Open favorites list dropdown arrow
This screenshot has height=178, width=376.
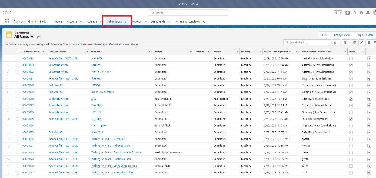tap(341, 13)
